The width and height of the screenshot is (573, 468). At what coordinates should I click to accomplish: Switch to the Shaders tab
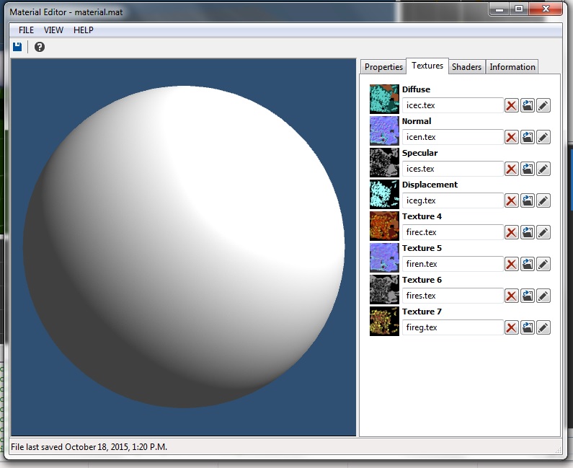pyautogui.click(x=466, y=67)
